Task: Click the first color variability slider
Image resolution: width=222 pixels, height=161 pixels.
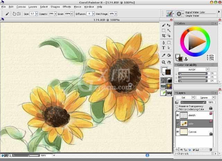Action: click(193, 73)
